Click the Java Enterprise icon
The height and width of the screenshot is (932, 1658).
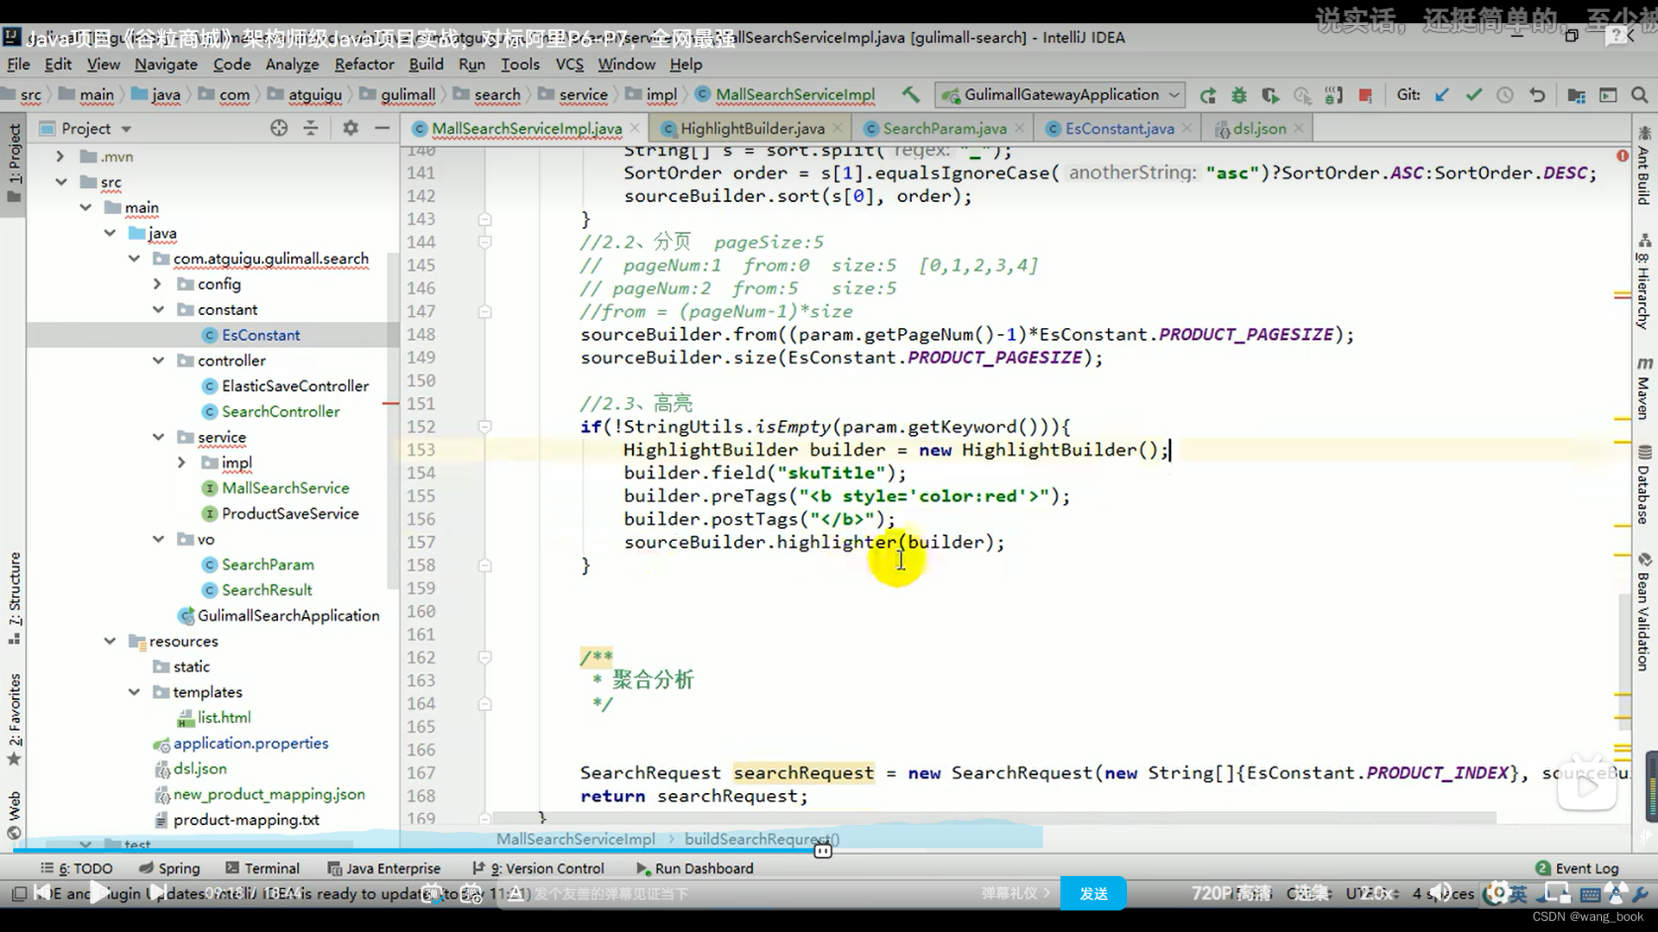coord(330,867)
